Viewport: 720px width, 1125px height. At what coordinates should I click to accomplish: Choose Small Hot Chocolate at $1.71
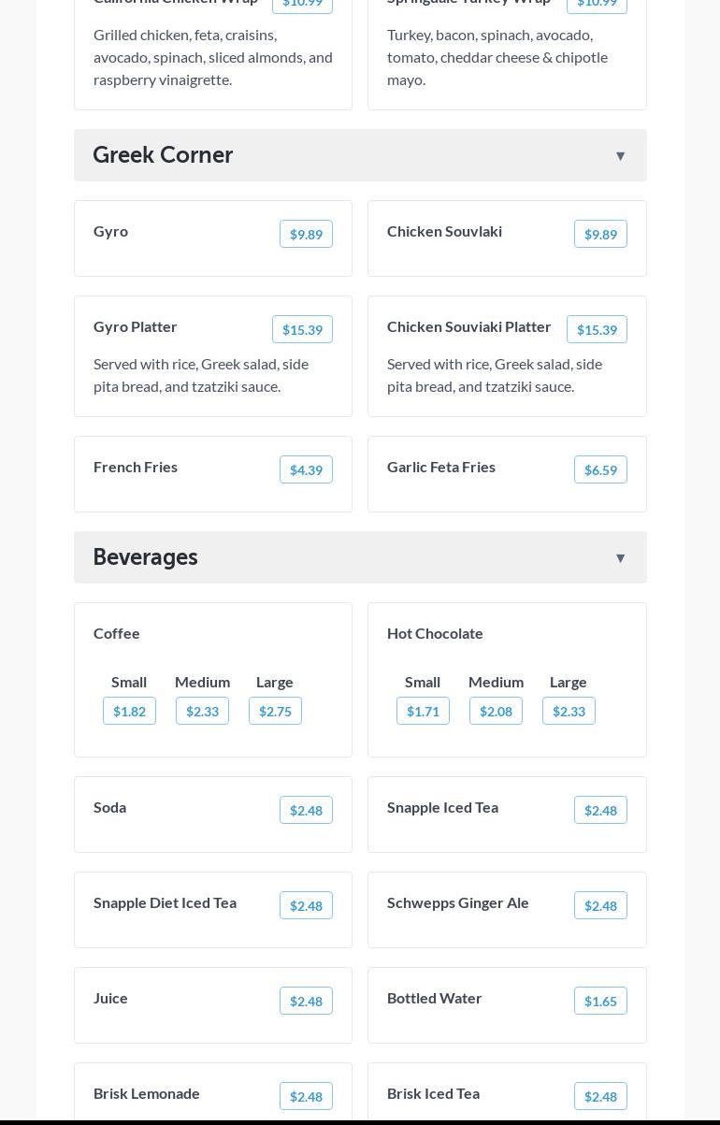[423, 712]
